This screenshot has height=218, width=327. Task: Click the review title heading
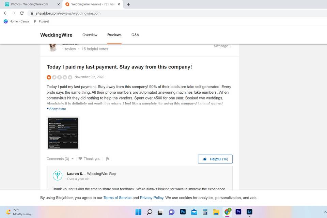119,67
